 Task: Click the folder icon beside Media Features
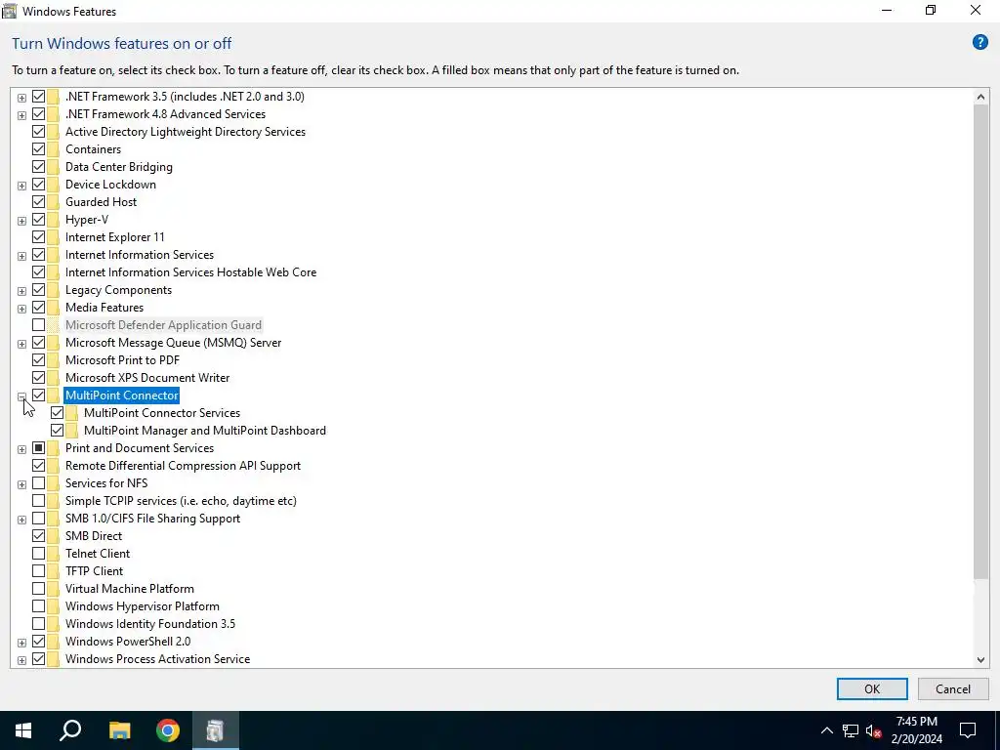[x=53, y=308]
